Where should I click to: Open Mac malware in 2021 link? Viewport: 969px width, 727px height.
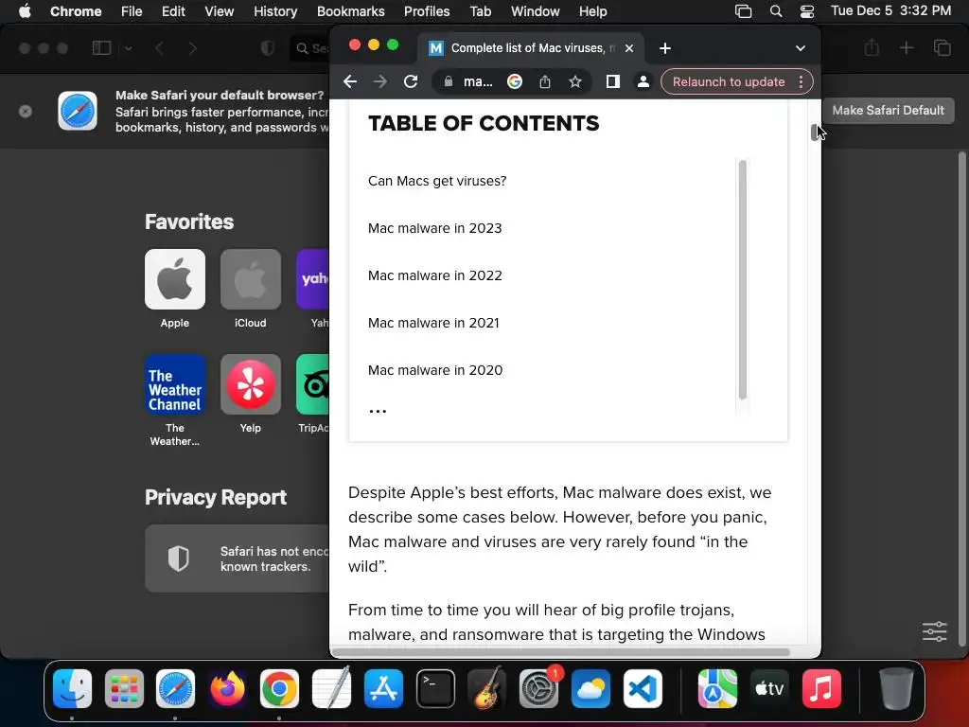[x=433, y=323]
